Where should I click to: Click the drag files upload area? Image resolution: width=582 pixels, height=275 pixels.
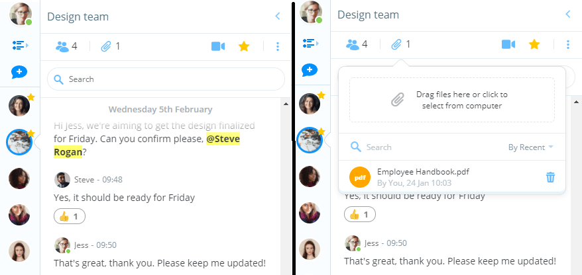pos(451,100)
